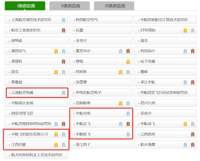Click silver medal icon in 利勃海尔 row
Viewport: 200px width, 161px height.
185,51
